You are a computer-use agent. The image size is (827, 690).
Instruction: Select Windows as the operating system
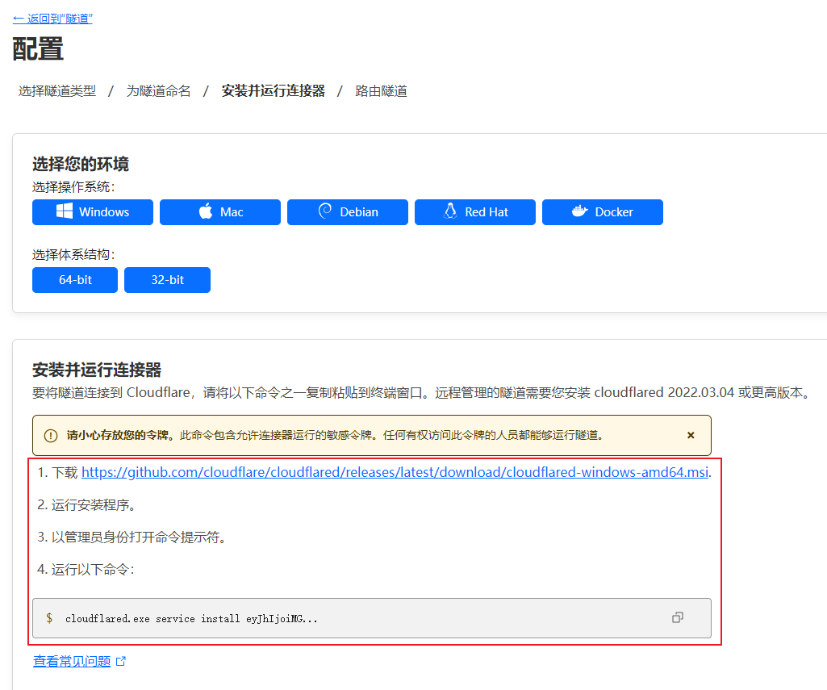coord(92,211)
